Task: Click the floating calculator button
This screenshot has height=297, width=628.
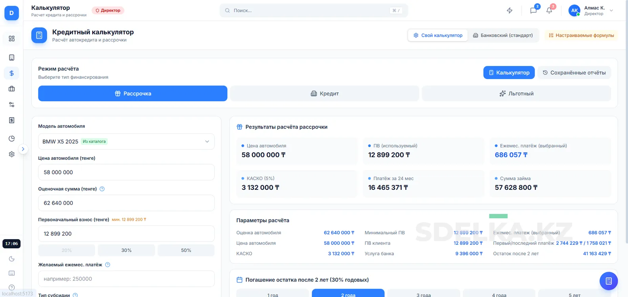Action: (x=609, y=281)
